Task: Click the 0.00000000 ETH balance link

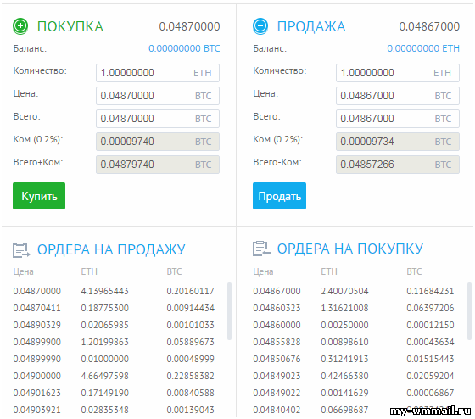Action: (423, 48)
